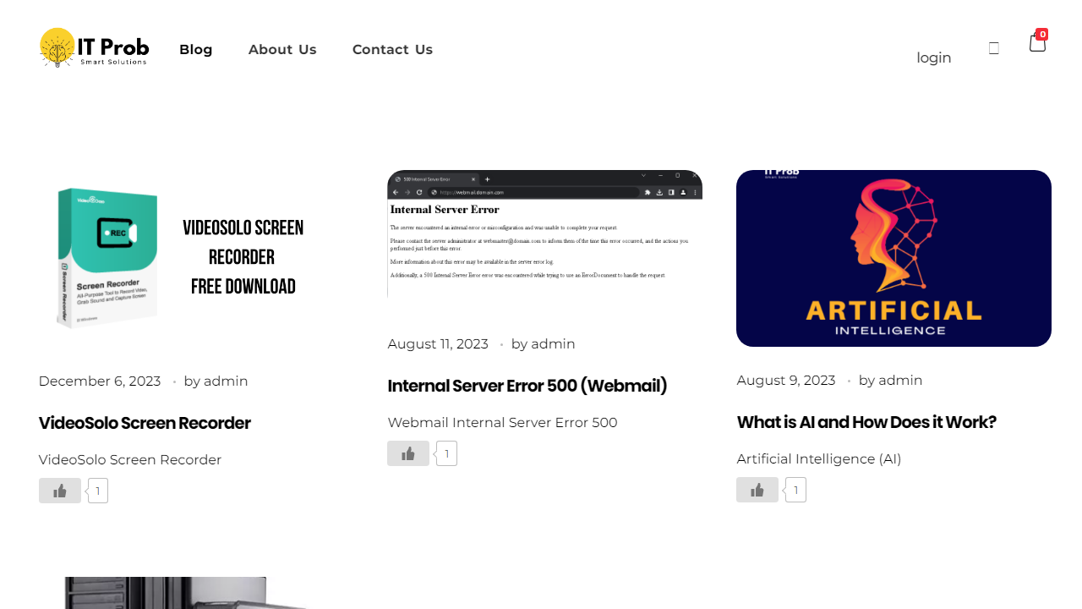
Task: Click 'VideoSolo Screen Recorder' excerpt text
Action: click(x=130, y=459)
